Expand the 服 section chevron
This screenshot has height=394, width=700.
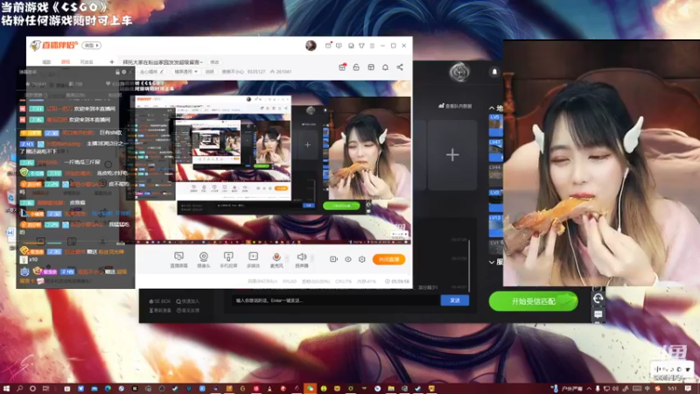coord(492,262)
